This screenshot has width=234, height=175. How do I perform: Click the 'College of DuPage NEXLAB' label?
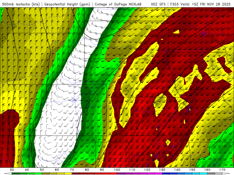coord(118,4)
